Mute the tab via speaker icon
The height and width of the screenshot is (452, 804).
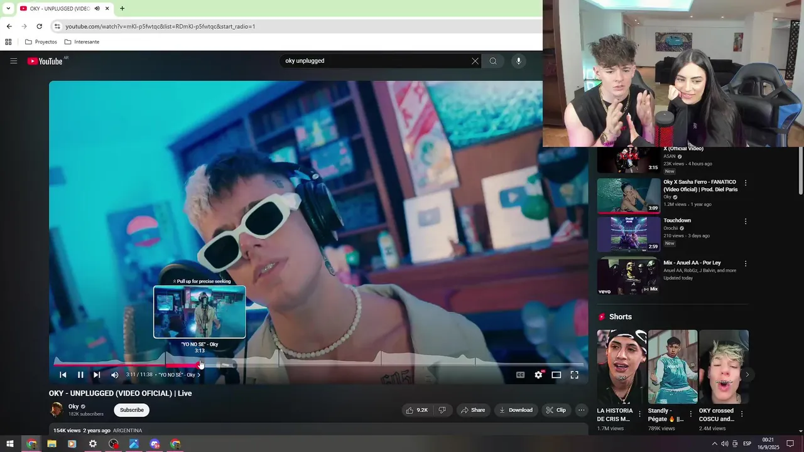(97, 9)
